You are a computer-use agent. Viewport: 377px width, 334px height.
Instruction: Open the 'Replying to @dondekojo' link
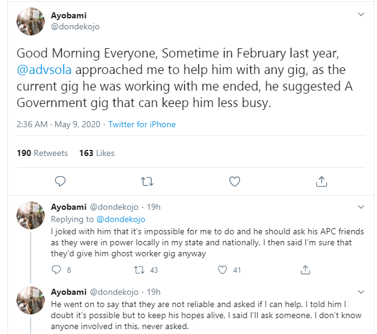(x=119, y=219)
